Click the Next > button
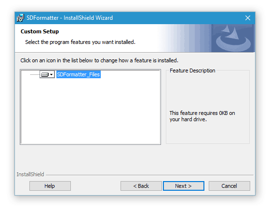Screen dimensions: 269x212 [184, 186]
